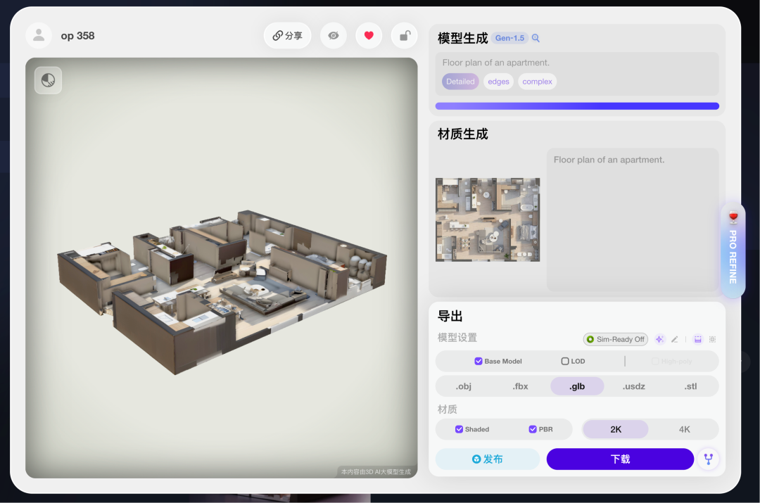Open the PRO REFINE side tab
This screenshot has height=503, width=760.
733,250
